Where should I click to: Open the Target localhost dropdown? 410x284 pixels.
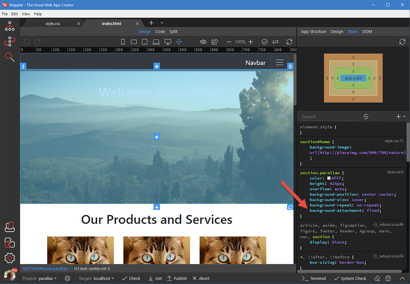96,278
